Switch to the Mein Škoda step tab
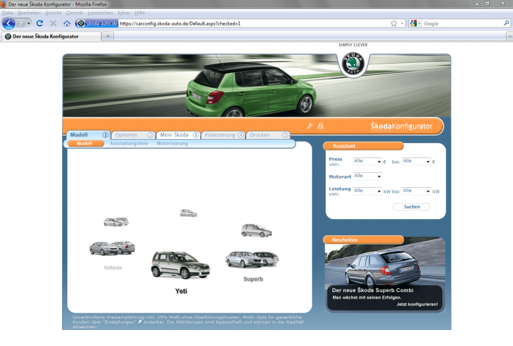 [x=178, y=135]
